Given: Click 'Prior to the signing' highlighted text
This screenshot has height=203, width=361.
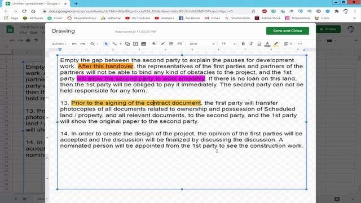Looking at the screenshot, I should pyautogui.click(x=136, y=103).
